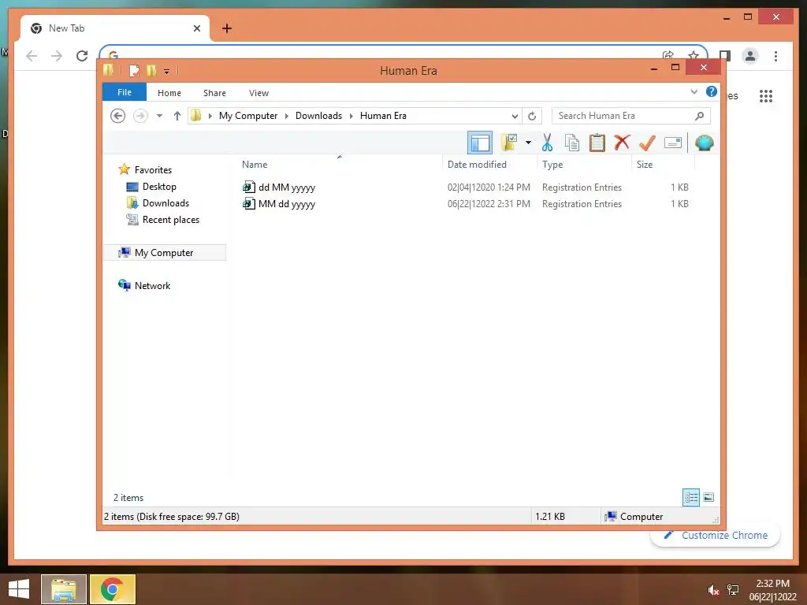Image resolution: width=807 pixels, height=605 pixels.
Task: Click the rename card icon in toolbar
Action: (x=673, y=143)
